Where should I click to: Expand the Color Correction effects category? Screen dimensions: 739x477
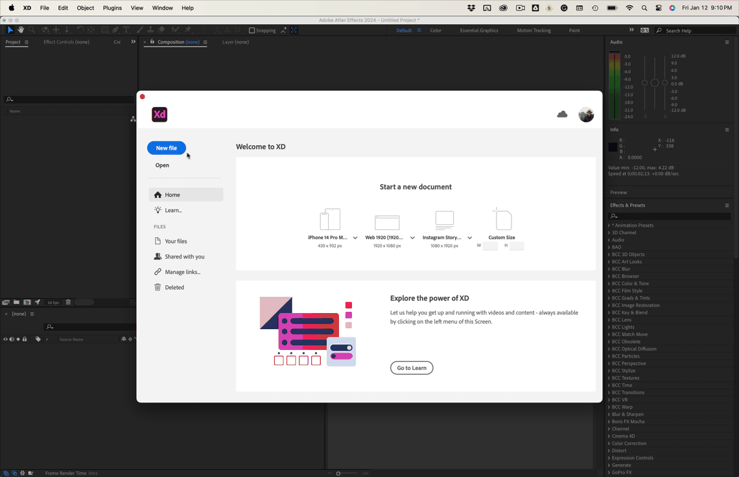pyautogui.click(x=609, y=443)
